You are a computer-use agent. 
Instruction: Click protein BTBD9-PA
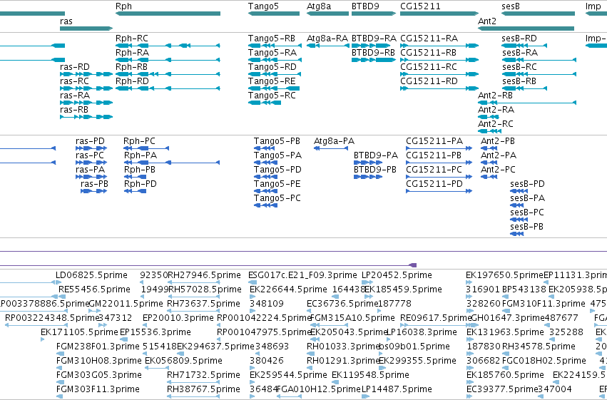pyautogui.click(x=368, y=163)
